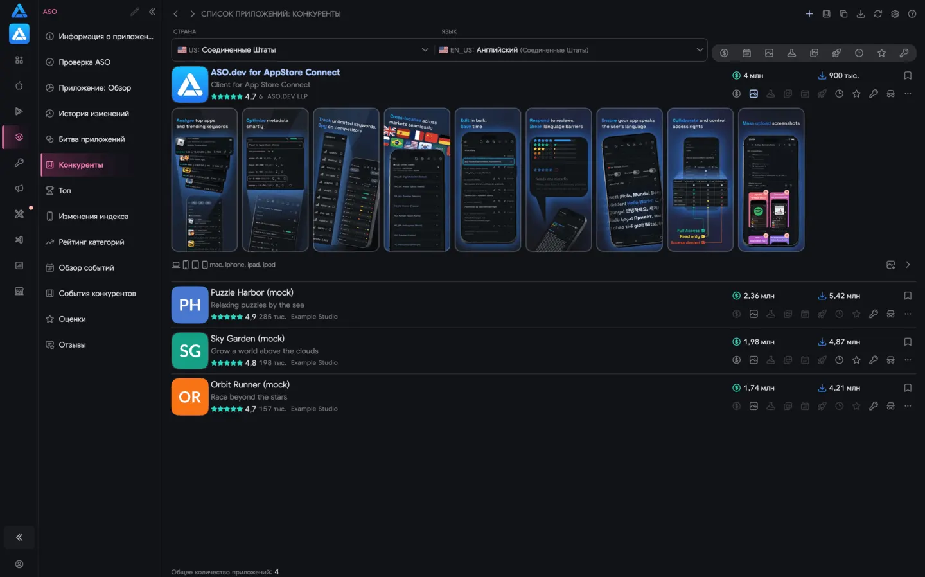This screenshot has width=925, height=577.
Task: Open Информация о приложении in the sidebar
Action: pyautogui.click(x=100, y=37)
